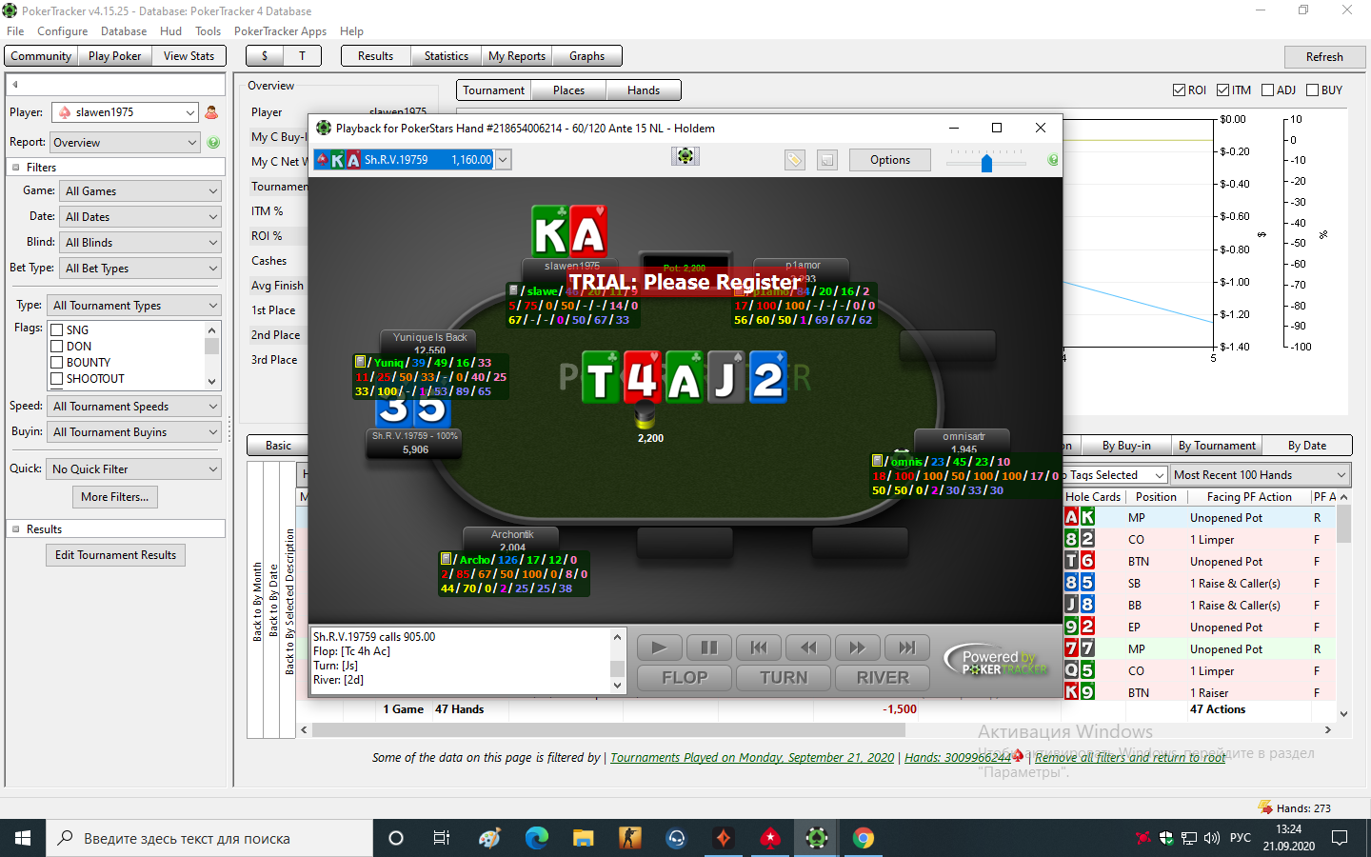The image size is (1371, 857).
Task: Open Windows Start menu
Action: (23, 838)
